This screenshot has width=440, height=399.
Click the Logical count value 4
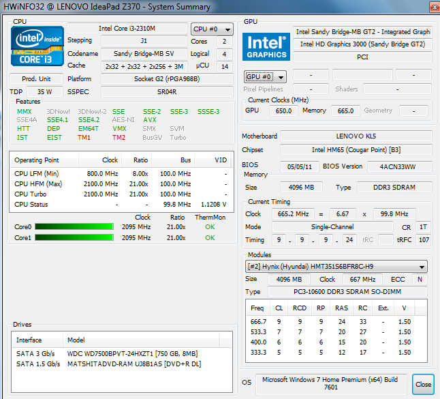pyautogui.click(x=225, y=54)
